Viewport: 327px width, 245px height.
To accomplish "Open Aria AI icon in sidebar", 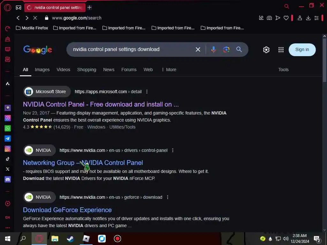I will [x=8, y=84].
